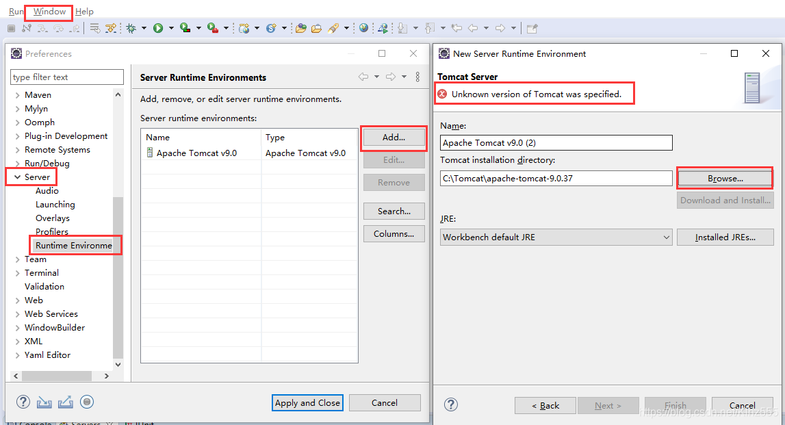Click the Stop terminate toolbar icon
Viewport: 785px width, 425px height.
(11, 29)
